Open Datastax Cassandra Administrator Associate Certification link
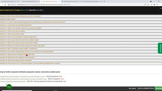This screenshot has height=91, width=162. coord(24,79)
